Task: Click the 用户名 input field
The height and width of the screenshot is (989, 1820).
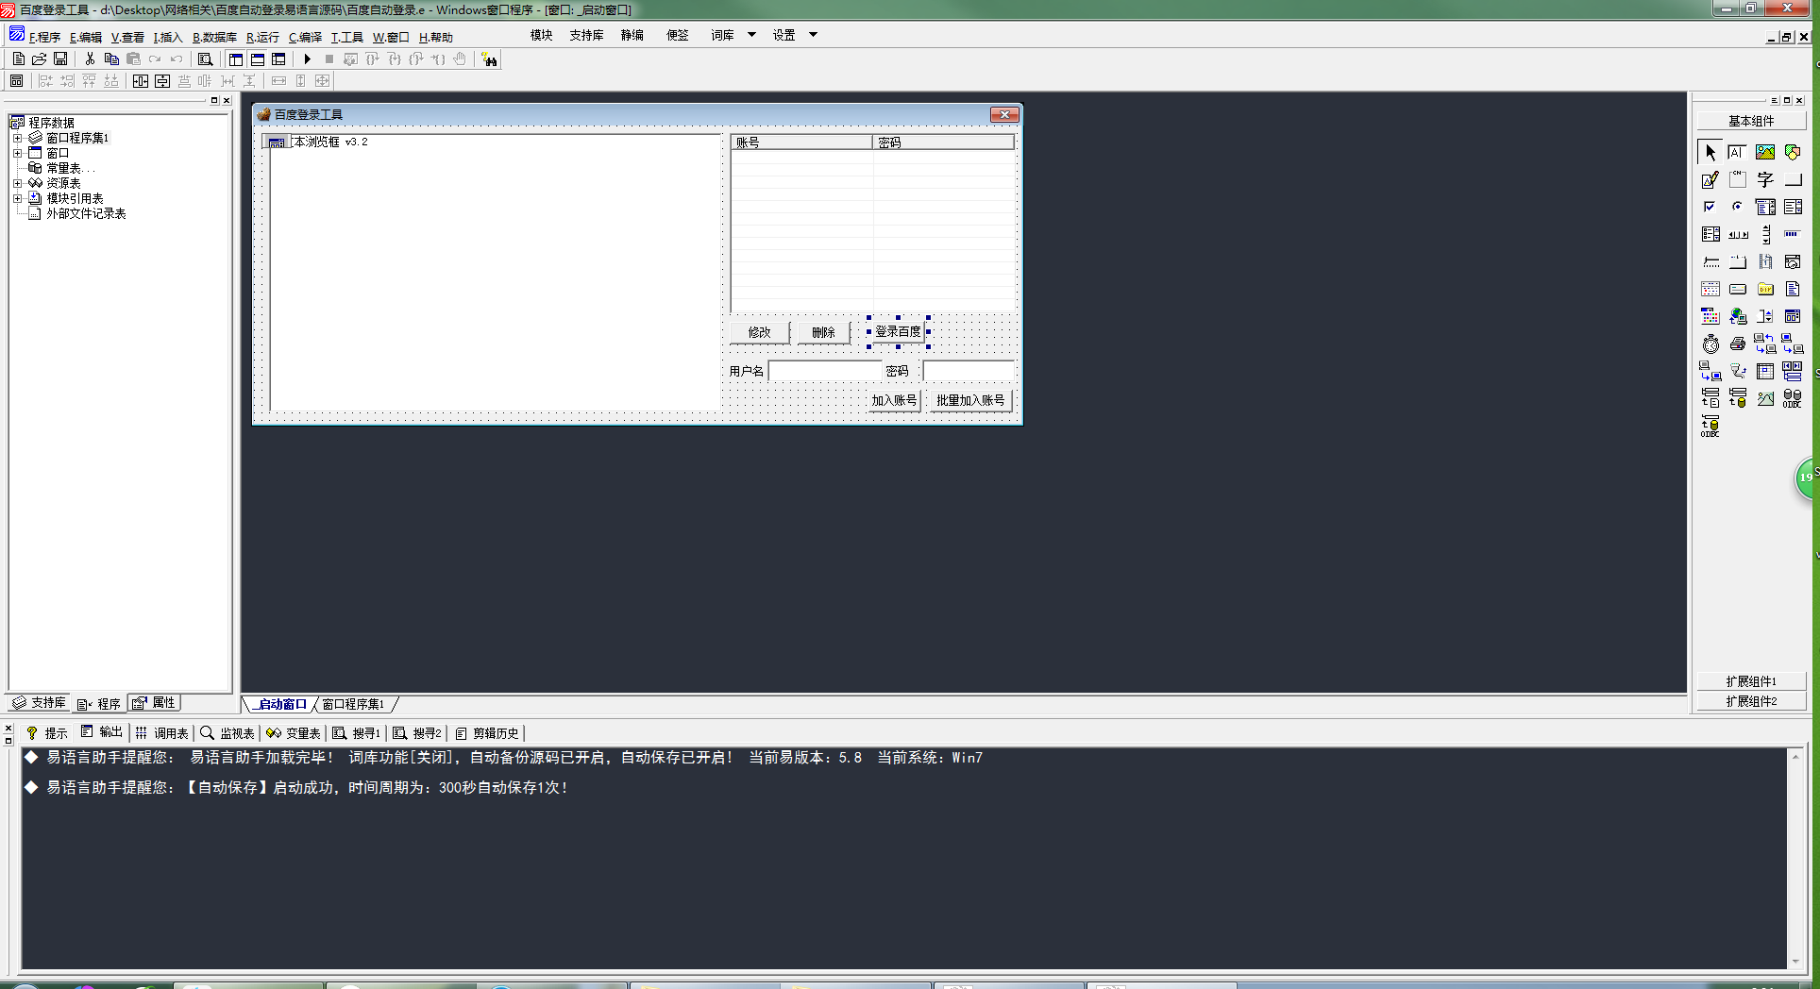Action: point(825,371)
